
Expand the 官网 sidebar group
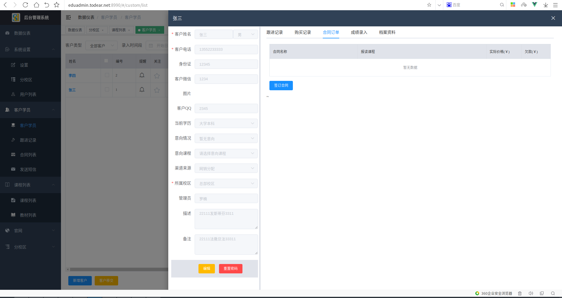click(x=30, y=231)
